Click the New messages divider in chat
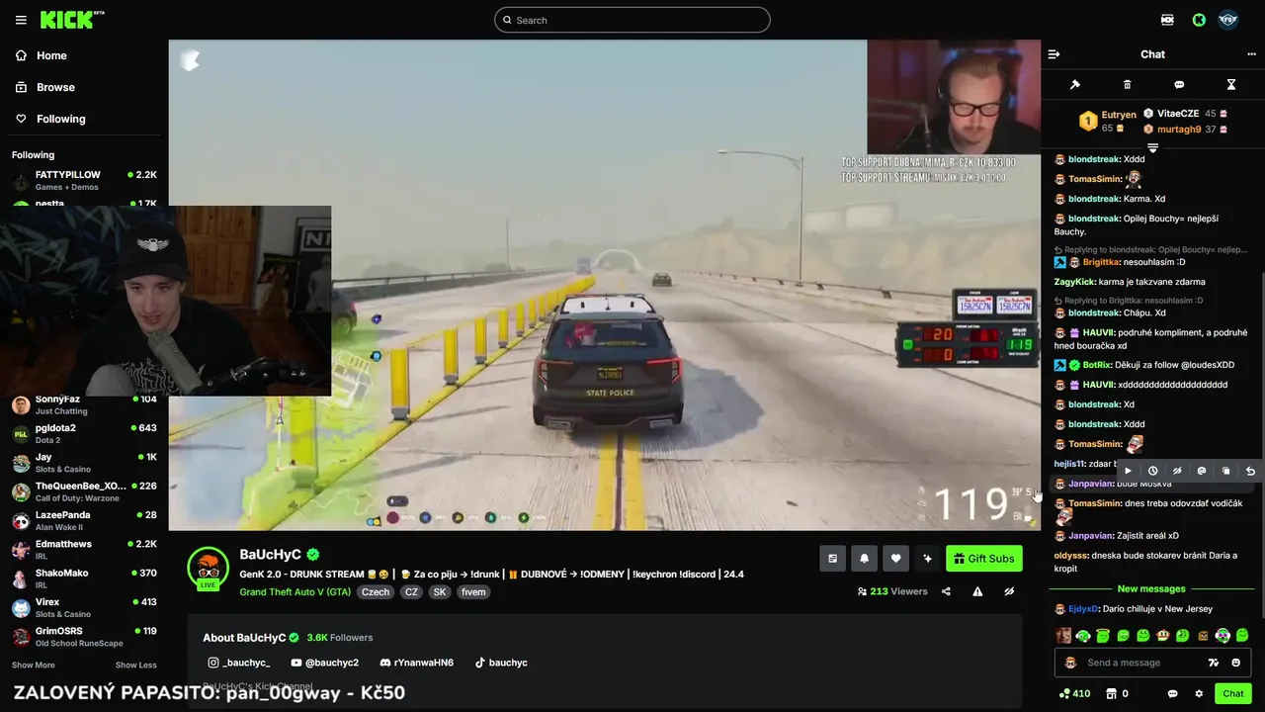The height and width of the screenshot is (712, 1265). pyautogui.click(x=1151, y=588)
